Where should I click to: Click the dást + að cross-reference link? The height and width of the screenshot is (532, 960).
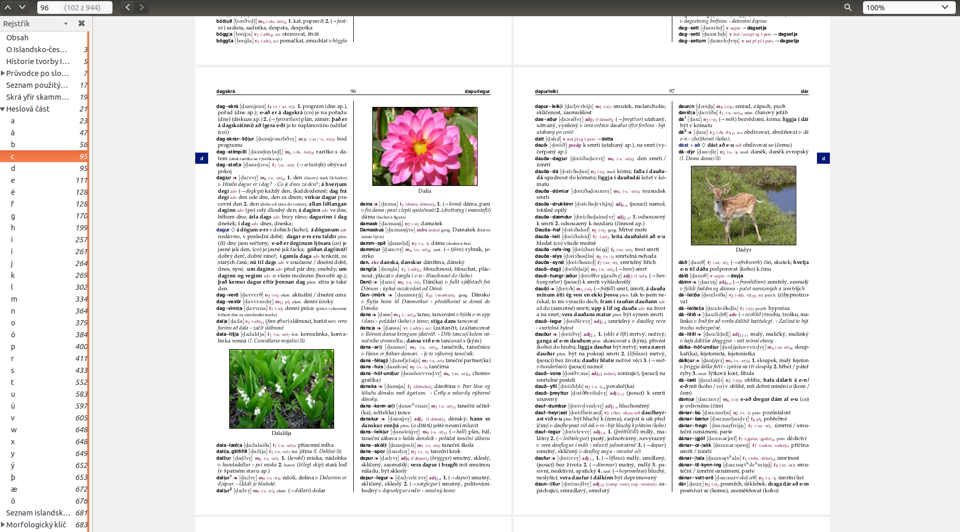tap(689, 145)
